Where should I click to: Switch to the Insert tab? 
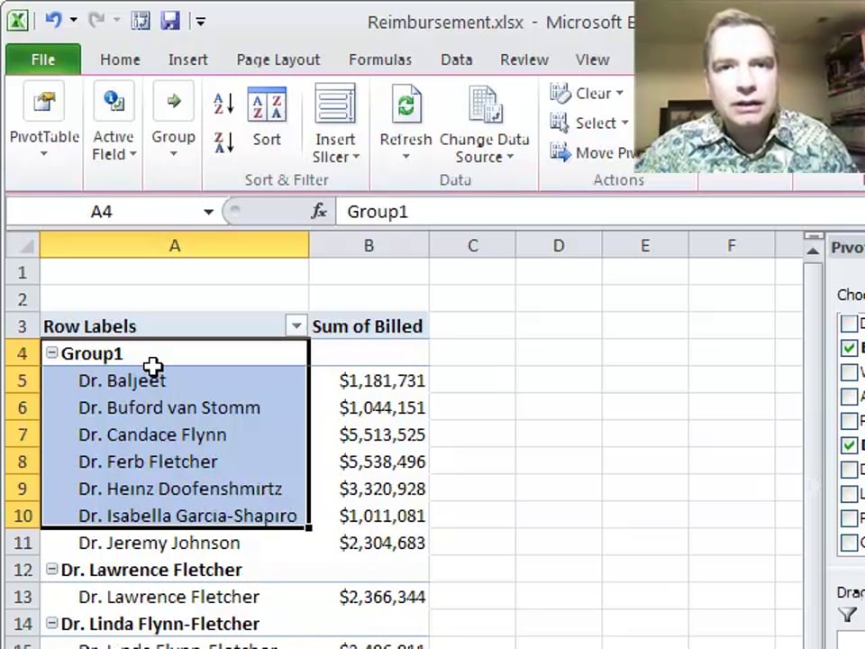point(188,59)
